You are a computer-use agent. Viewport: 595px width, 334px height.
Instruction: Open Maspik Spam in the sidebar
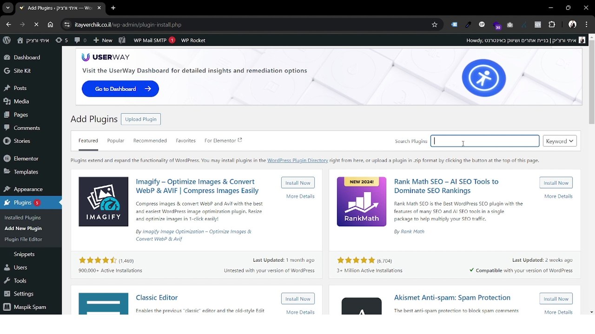click(x=31, y=307)
